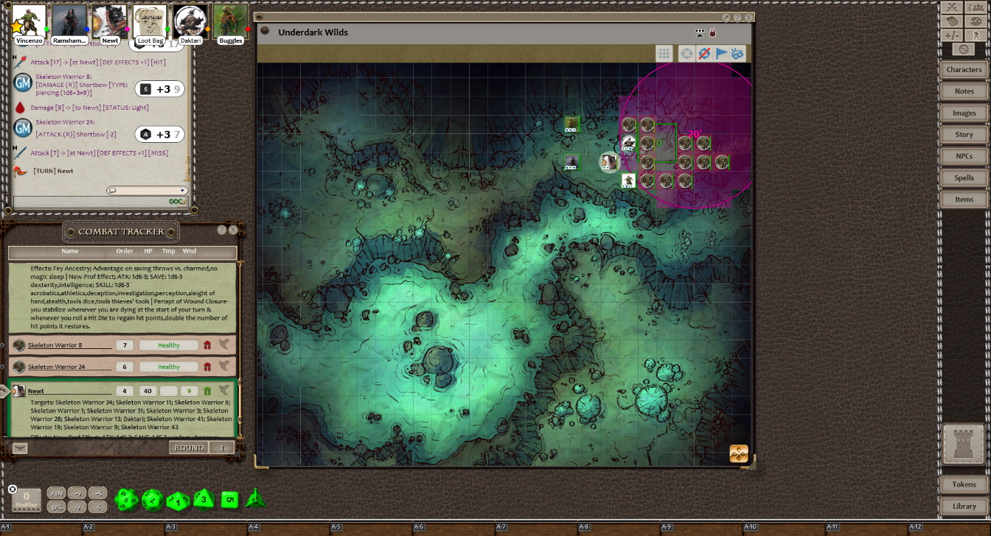Open the Characters list
Viewport: 991px width, 536px height.
coord(964,69)
